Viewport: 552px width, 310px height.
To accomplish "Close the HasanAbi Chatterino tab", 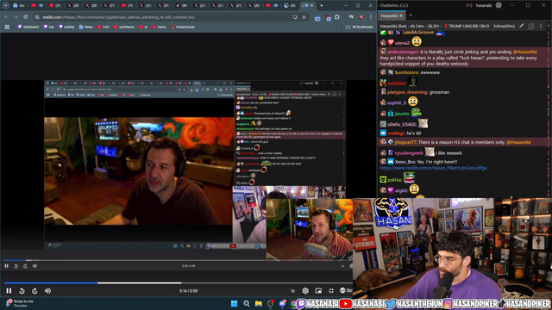I will (401, 15).
